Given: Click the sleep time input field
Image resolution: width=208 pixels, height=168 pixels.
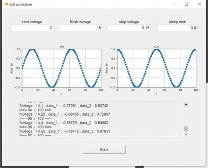Looking at the screenshot, I should click(x=177, y=28).
